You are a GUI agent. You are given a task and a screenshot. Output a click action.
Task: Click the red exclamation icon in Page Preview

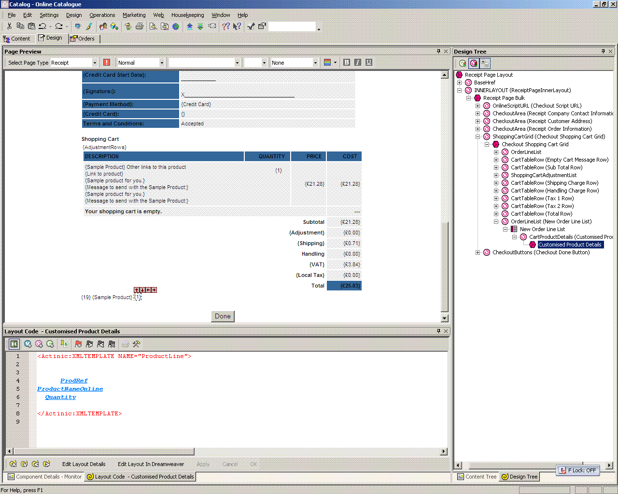[107, 62]
